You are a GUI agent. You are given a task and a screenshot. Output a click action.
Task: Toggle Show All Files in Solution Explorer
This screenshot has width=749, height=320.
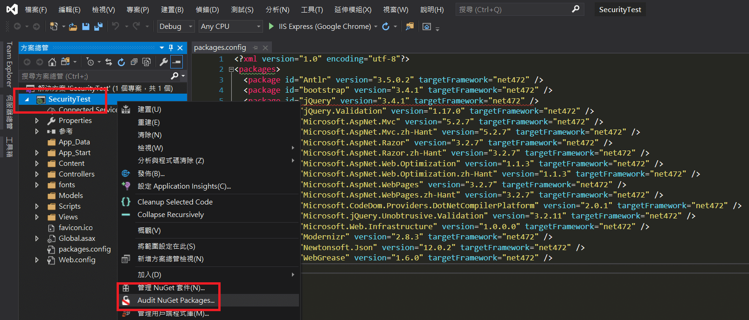(146, 62)
